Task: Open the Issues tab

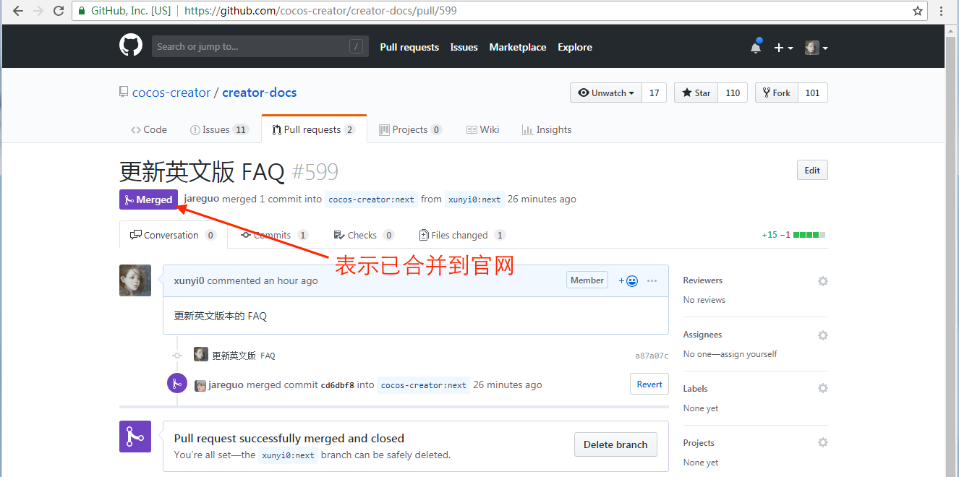Action: pos(219,129)
